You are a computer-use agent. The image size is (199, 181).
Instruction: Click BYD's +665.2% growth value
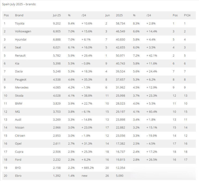click(x=88, y=168)
